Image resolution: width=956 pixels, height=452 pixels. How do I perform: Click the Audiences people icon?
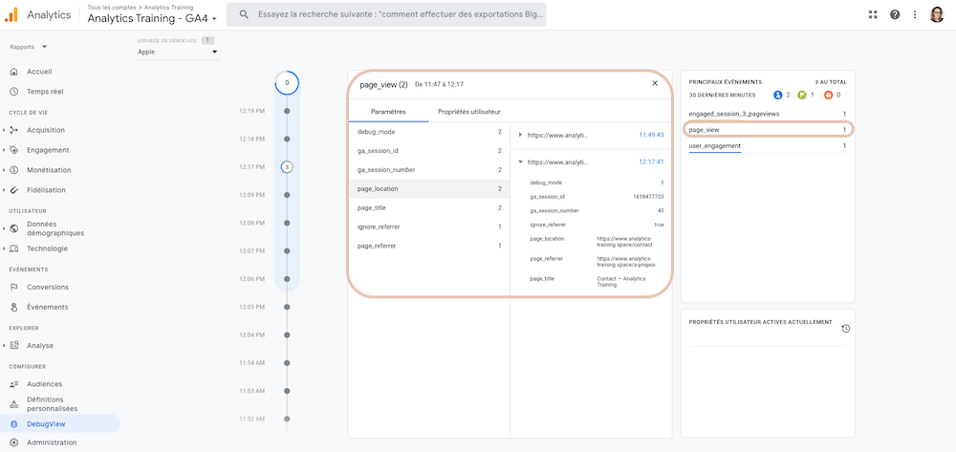14,384
